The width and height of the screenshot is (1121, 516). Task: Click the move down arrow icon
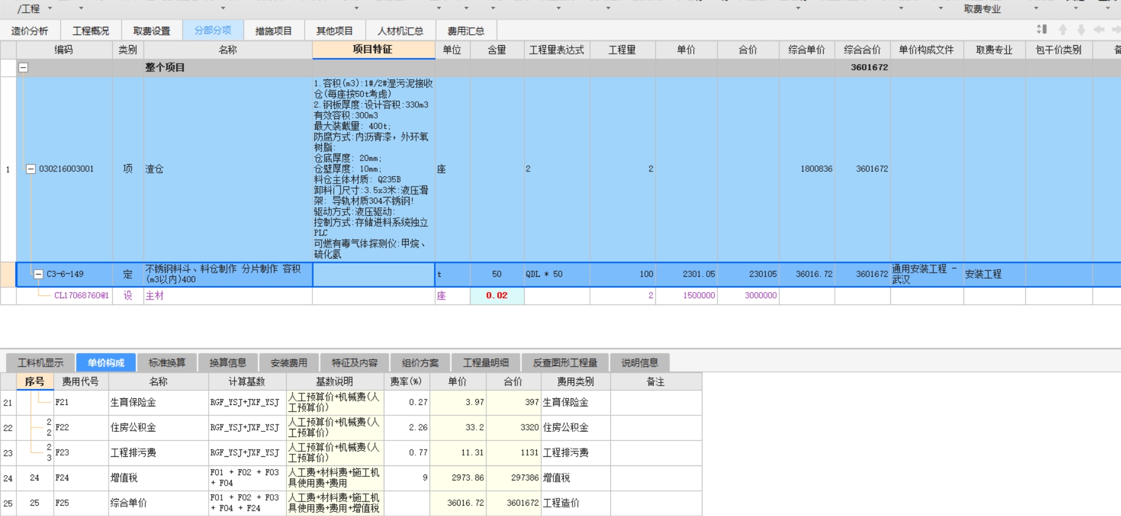pyautogui.click(x=1081, y=29)
